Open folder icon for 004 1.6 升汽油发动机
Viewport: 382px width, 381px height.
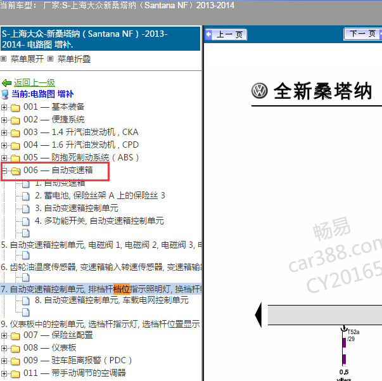click(15, 145)
